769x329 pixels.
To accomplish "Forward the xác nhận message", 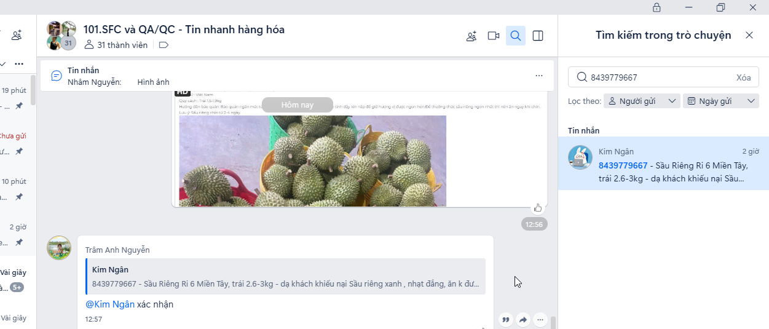I will coord(523,320).
